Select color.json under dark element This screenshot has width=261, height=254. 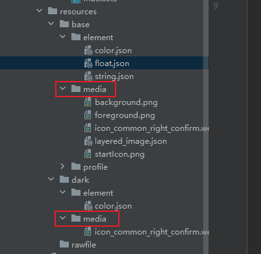113,206
